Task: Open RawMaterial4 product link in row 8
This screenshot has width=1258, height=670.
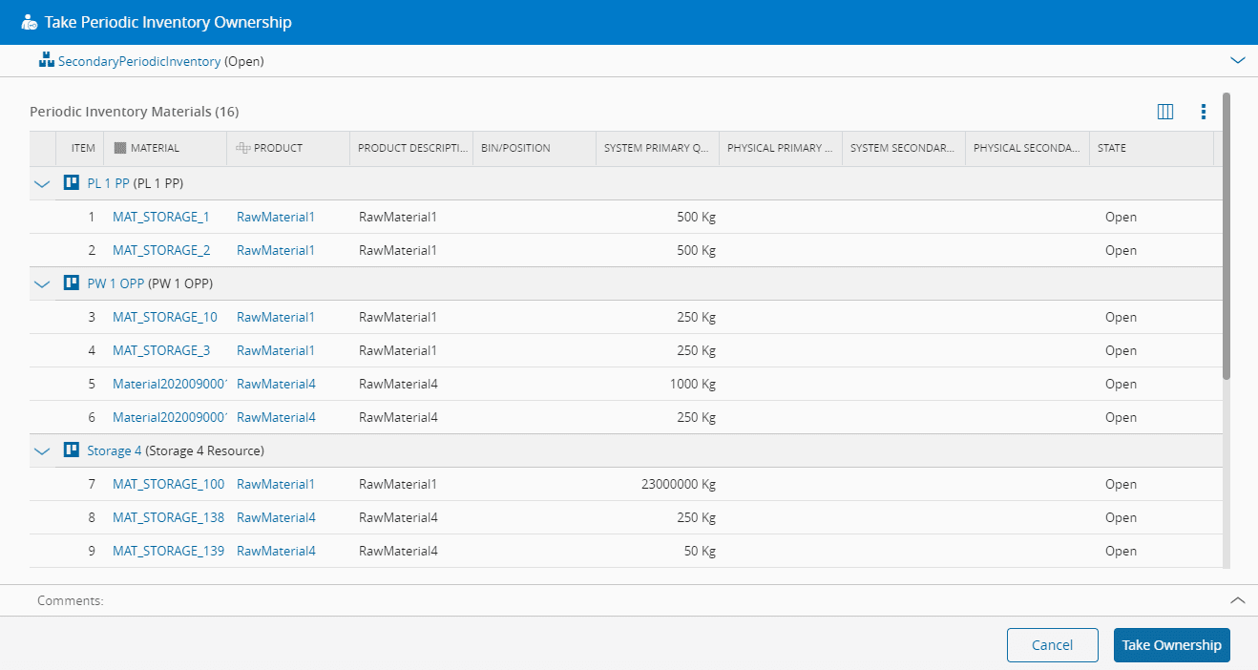Action: tap(276, 517)
